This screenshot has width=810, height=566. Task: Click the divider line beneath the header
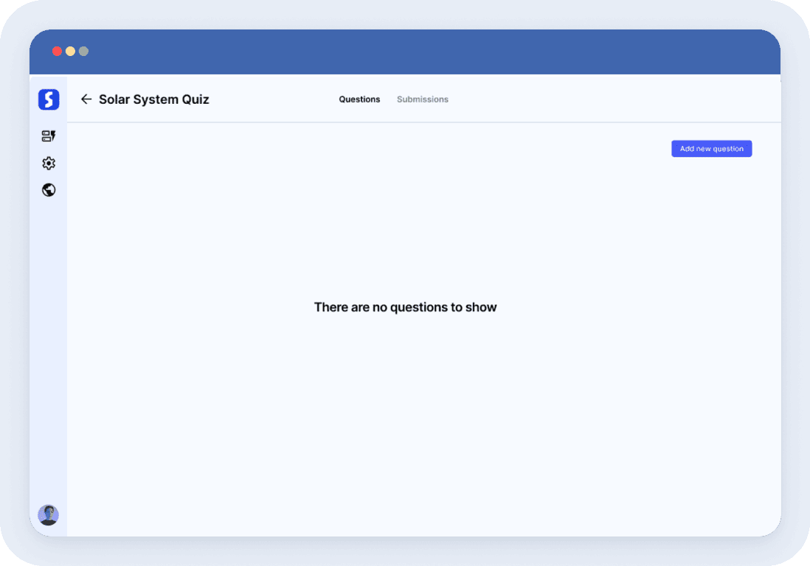click(x=423, y=122)
